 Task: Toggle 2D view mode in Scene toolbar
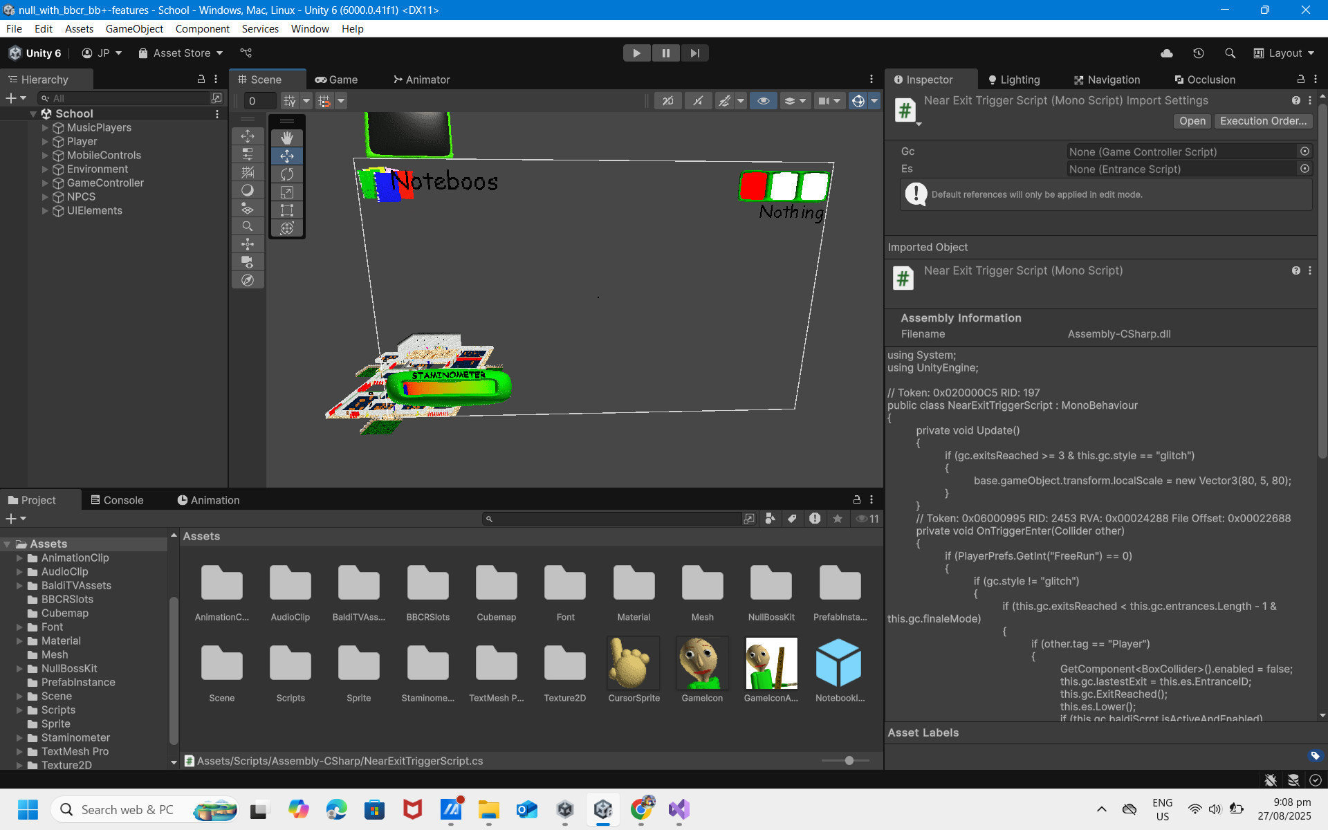coord(667,100)
